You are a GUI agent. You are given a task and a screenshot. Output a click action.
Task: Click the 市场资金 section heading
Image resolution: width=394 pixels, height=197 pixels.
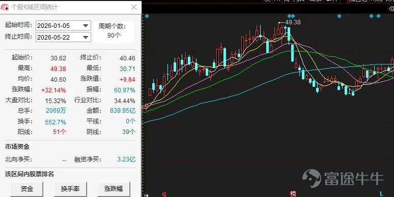click(x=17, y=147)
